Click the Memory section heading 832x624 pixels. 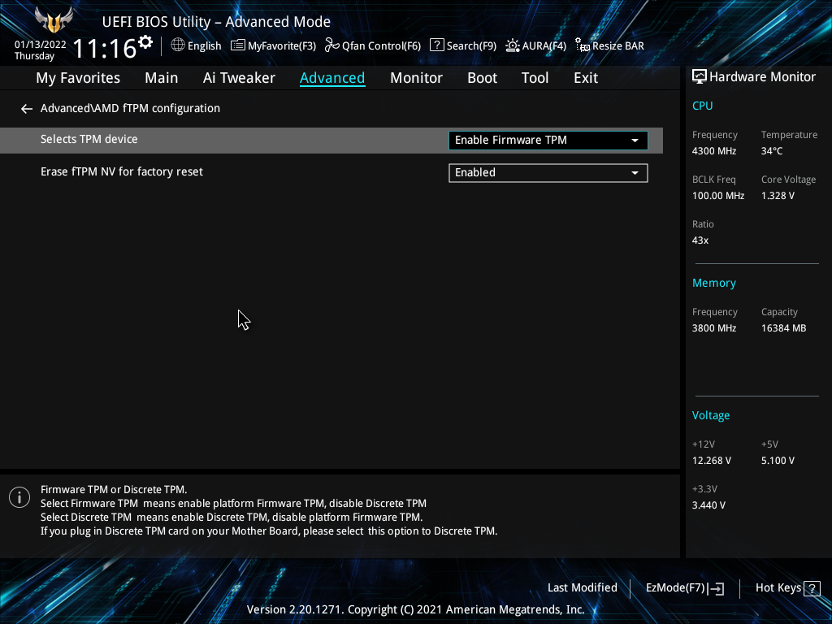[713, 284]
